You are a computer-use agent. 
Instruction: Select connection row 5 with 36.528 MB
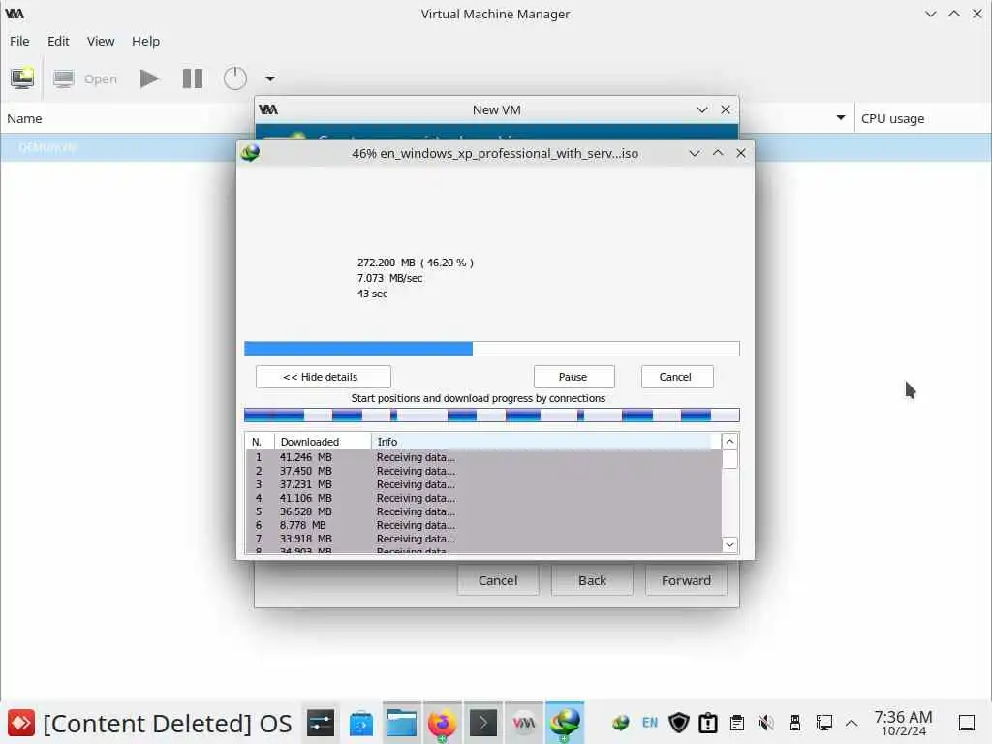click(x=483, y=511)
